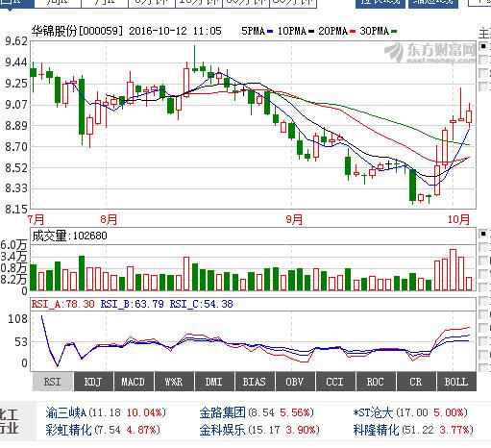Click the 8.52 price axis label
The width and height of the screenshot is (491, 448).
(x=16, y=167)
